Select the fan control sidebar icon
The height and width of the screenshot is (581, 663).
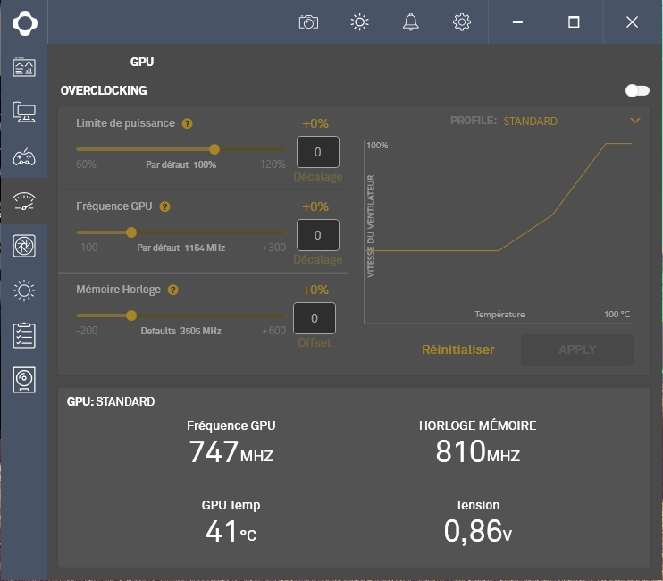click(x=24, y=245)
